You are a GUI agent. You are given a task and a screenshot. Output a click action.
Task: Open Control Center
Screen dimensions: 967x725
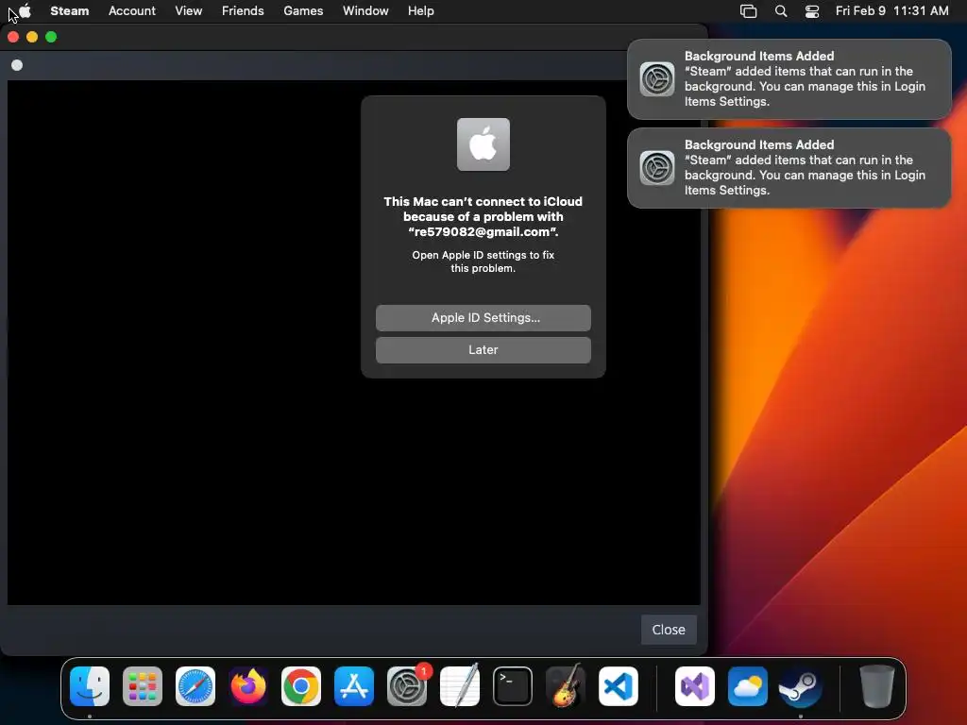point(812,11)
